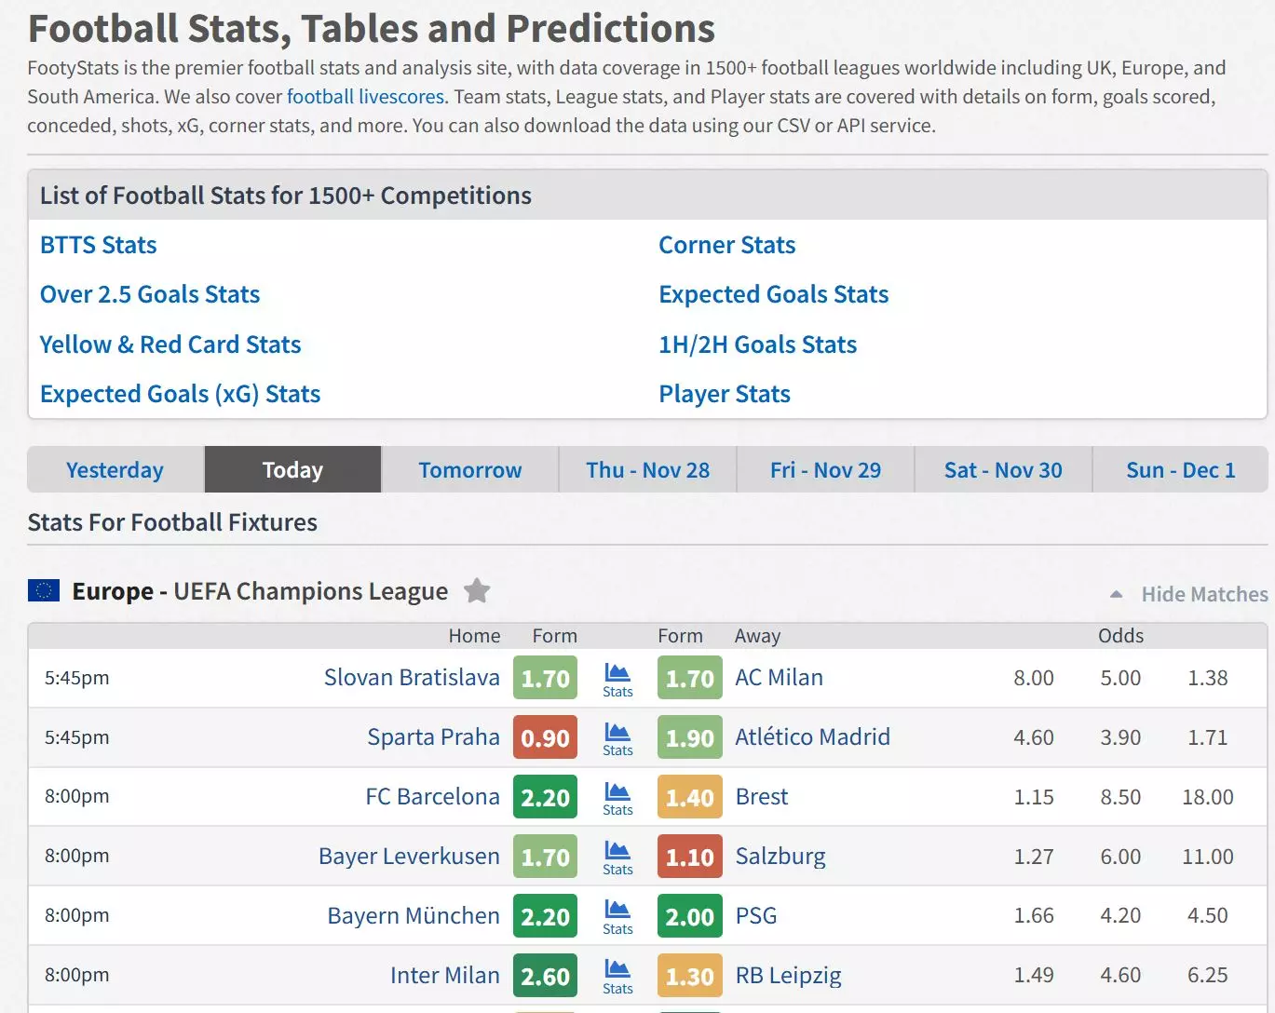Viewport: 1275px width, 1013px height.
Task: Open UEFA Champions League competition link
Action: [261, 591]
